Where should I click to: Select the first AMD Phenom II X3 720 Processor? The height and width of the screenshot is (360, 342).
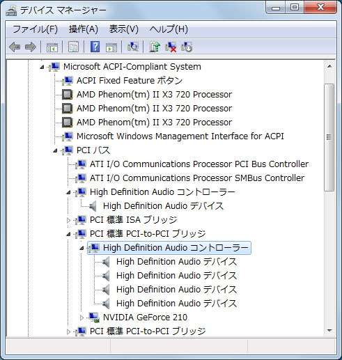coord(154,95)
